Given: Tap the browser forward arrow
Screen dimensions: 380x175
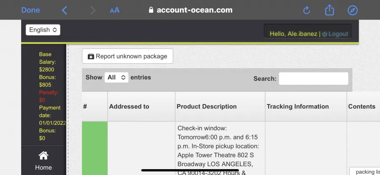Looking at the screenshot, I should click(93, 10).
